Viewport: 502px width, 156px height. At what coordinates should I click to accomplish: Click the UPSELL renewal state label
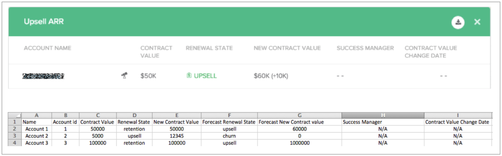(x=205, y=76)
